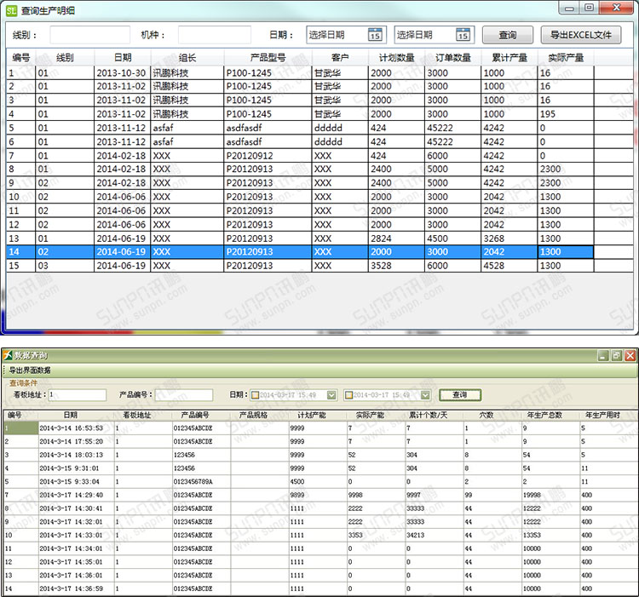Close the 数据查询 window
639x597 pixels.
(630, 354)
